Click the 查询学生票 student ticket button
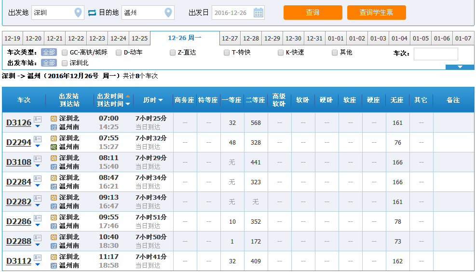The height and width of the screenshot is (272, 476). [377, 13]
